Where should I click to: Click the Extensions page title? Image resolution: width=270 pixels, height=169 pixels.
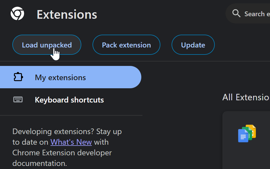click(67, 15)
